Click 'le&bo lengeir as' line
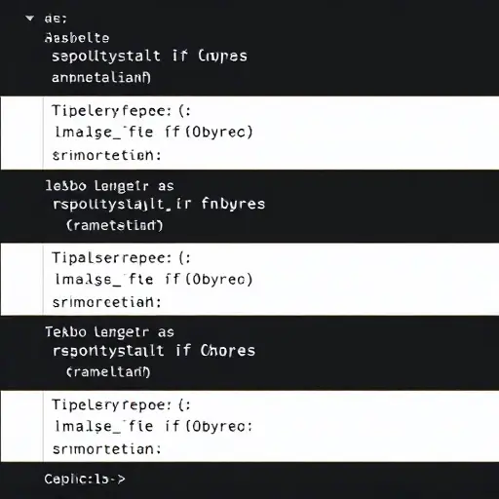The width and height of the screenshot is (499, 499). tap(110, 186)
